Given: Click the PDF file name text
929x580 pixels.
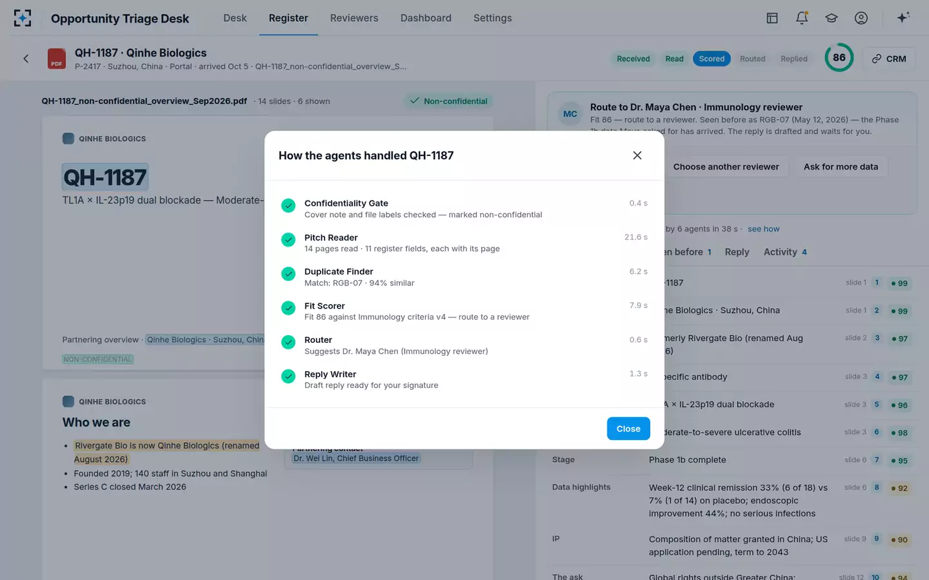Looking at the screenshot, I should pyautogui.click(x=145, y=101).
